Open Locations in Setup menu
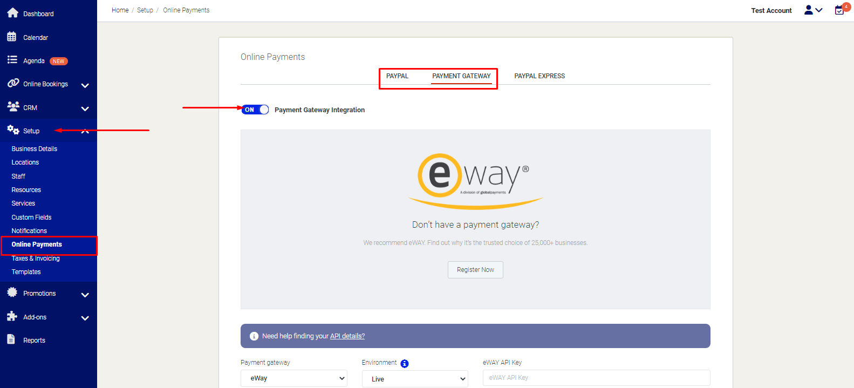The height and width of the screenshot is (388, 854). (25, 162)
